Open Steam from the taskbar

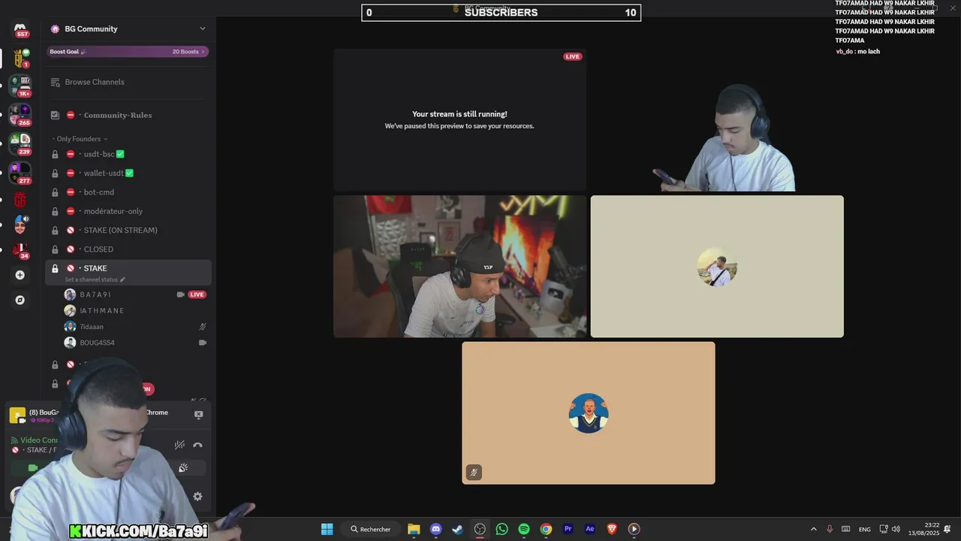(x=458, y=529)
